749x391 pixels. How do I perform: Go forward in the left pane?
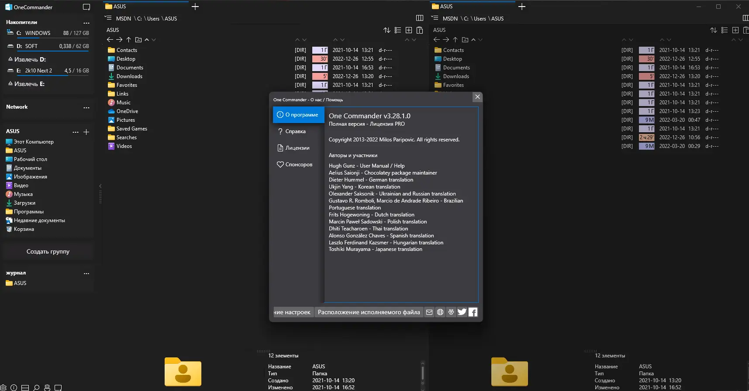pyautogui.click(x=119, y=40)
